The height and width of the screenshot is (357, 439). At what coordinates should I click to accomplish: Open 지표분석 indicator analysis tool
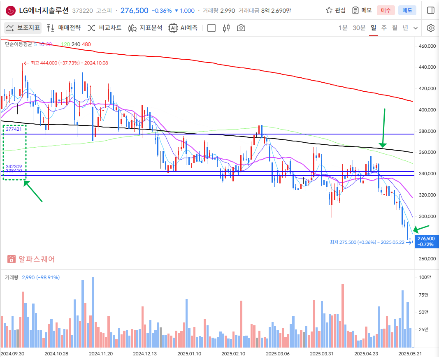[x=145, y=28]
